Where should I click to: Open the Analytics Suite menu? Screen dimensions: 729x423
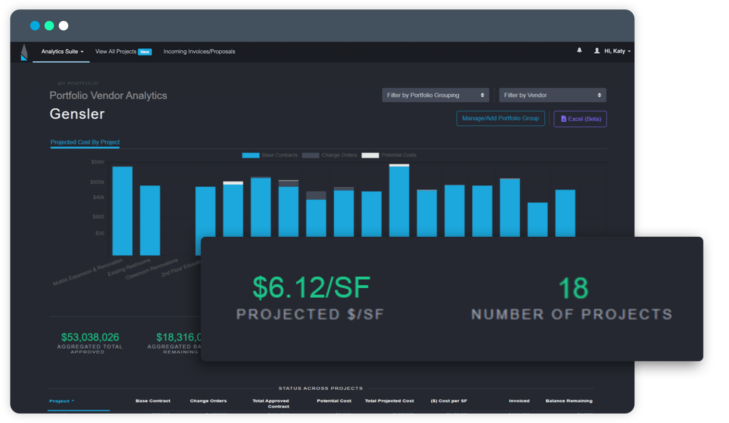(62, 52)
